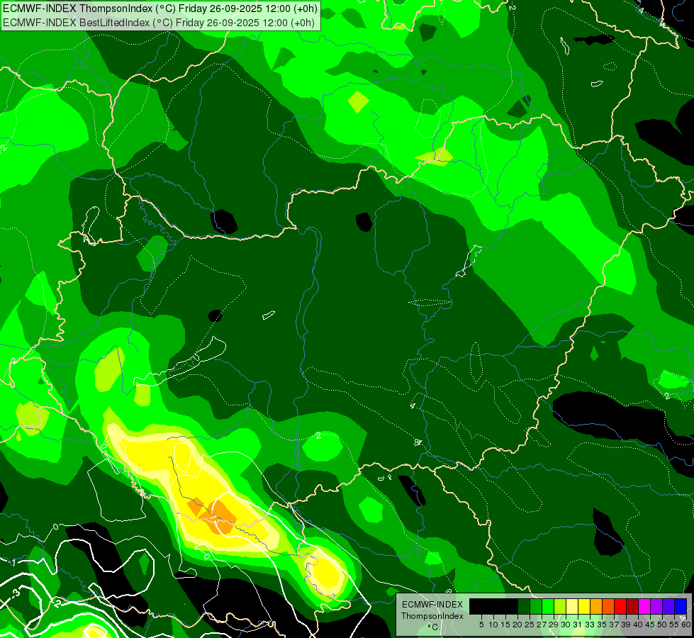This screenshot has width=694, height=638.
Task: Click the legend tick label 15
Action: (505, 625)
